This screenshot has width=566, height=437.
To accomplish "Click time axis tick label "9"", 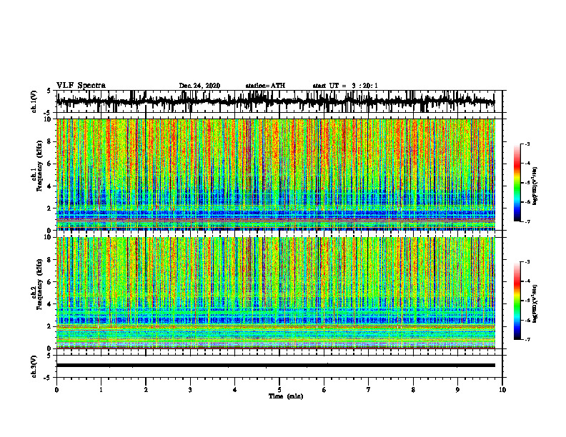I will 457,390.
